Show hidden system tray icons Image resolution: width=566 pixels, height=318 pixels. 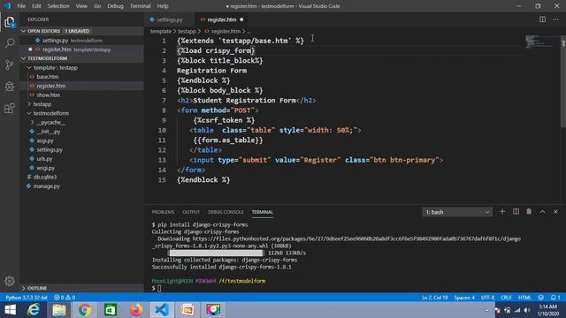coord(486,310)
